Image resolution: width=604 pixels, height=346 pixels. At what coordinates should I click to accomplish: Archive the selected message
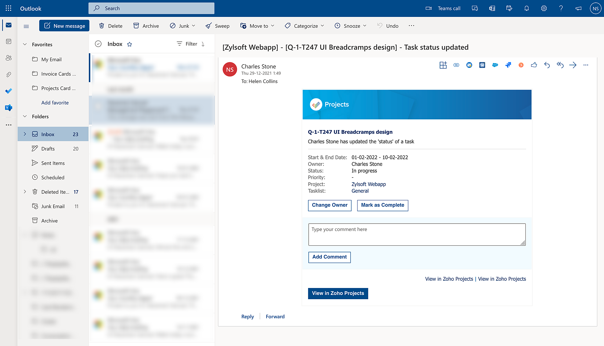pyautogui.click(x=146, y=26)
